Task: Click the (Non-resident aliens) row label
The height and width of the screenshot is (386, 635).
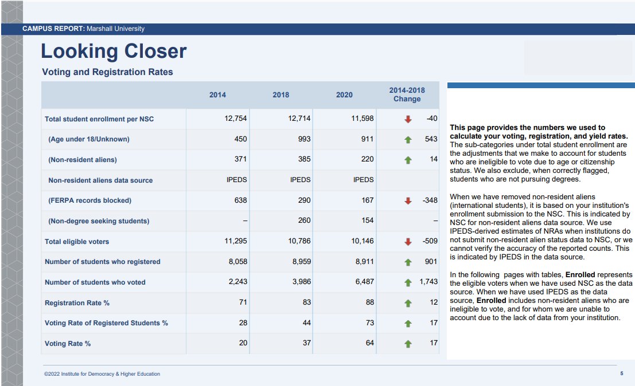Action: coord(83,160)
